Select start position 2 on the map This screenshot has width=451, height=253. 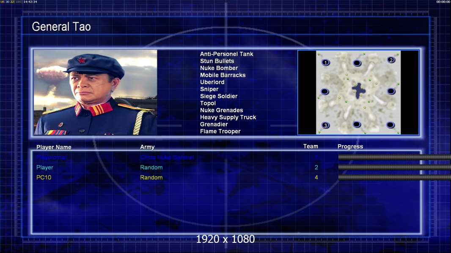pyautogui.click(x=391, y=60)
